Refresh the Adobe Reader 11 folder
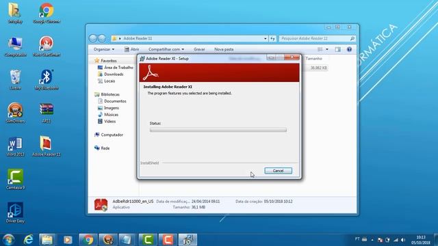 click(x=272, y=38)
